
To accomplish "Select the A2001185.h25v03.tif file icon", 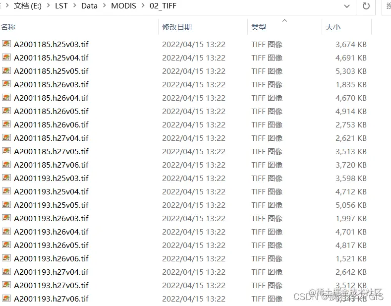I will [x=6, y=44].
